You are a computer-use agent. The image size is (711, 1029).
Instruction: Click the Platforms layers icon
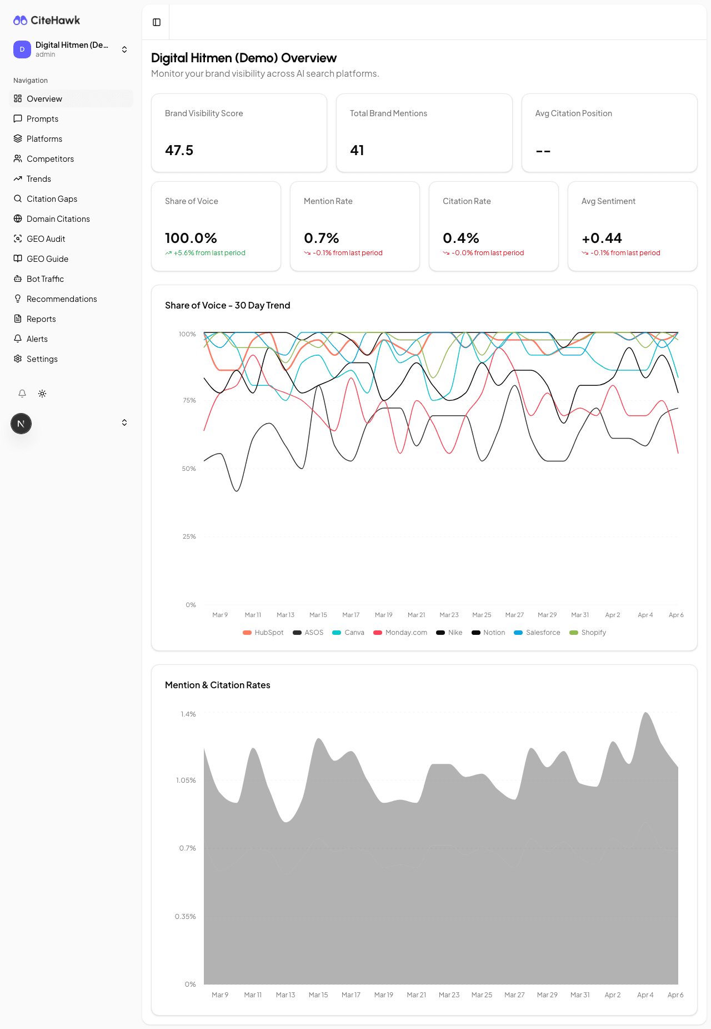[18, 138]
